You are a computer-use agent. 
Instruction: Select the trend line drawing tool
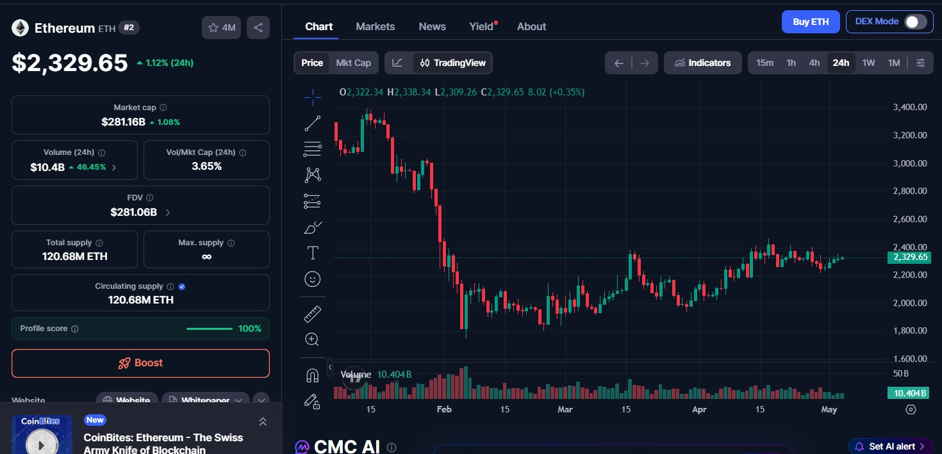click(x=312, y=124)
